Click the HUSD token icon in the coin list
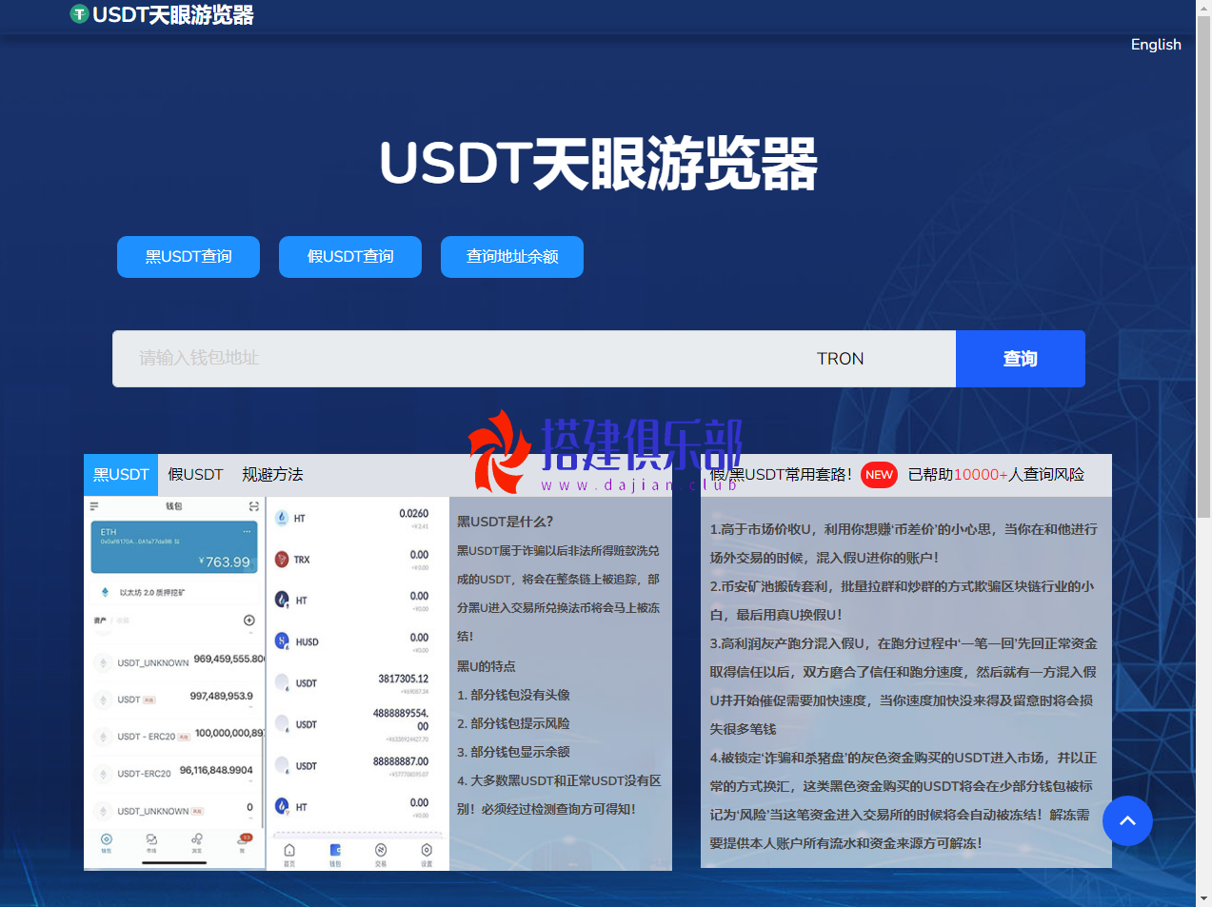 (x=282, y=641)
